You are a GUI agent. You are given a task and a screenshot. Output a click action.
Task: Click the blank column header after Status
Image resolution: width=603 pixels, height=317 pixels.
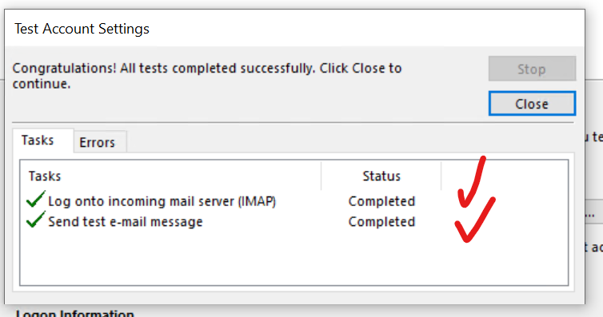click(x=505, y=176)
